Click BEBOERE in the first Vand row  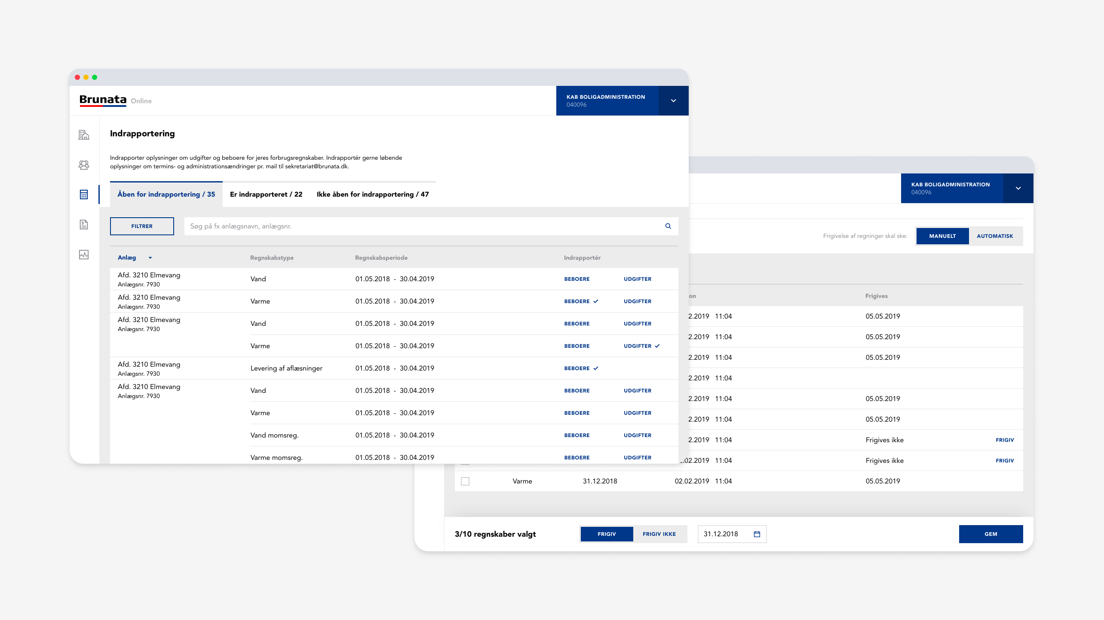577,279
